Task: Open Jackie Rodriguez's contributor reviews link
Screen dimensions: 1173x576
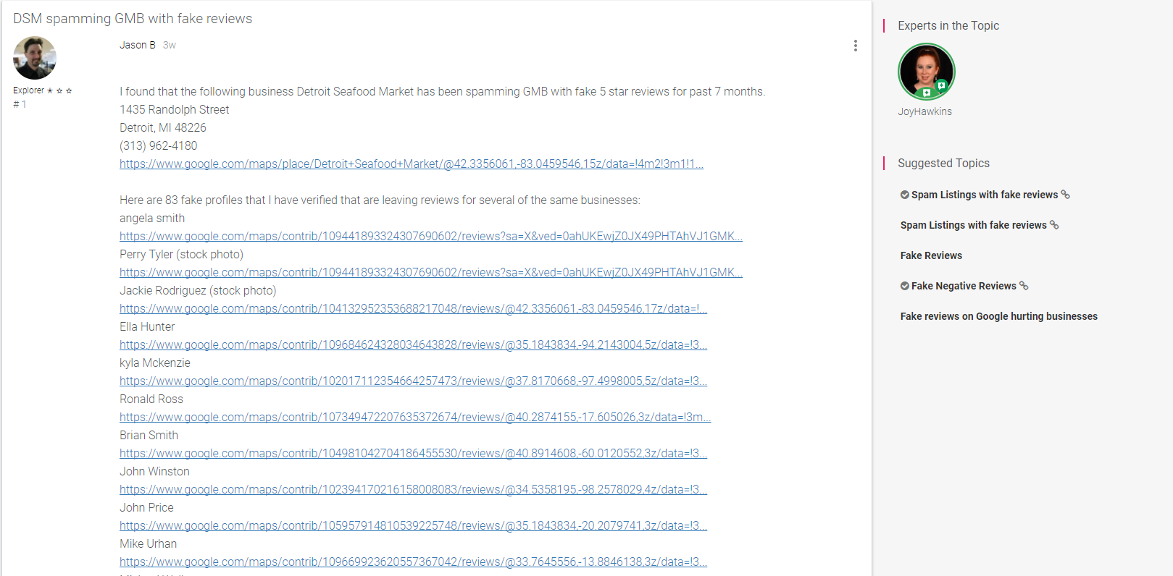Action: coord(413,309)
